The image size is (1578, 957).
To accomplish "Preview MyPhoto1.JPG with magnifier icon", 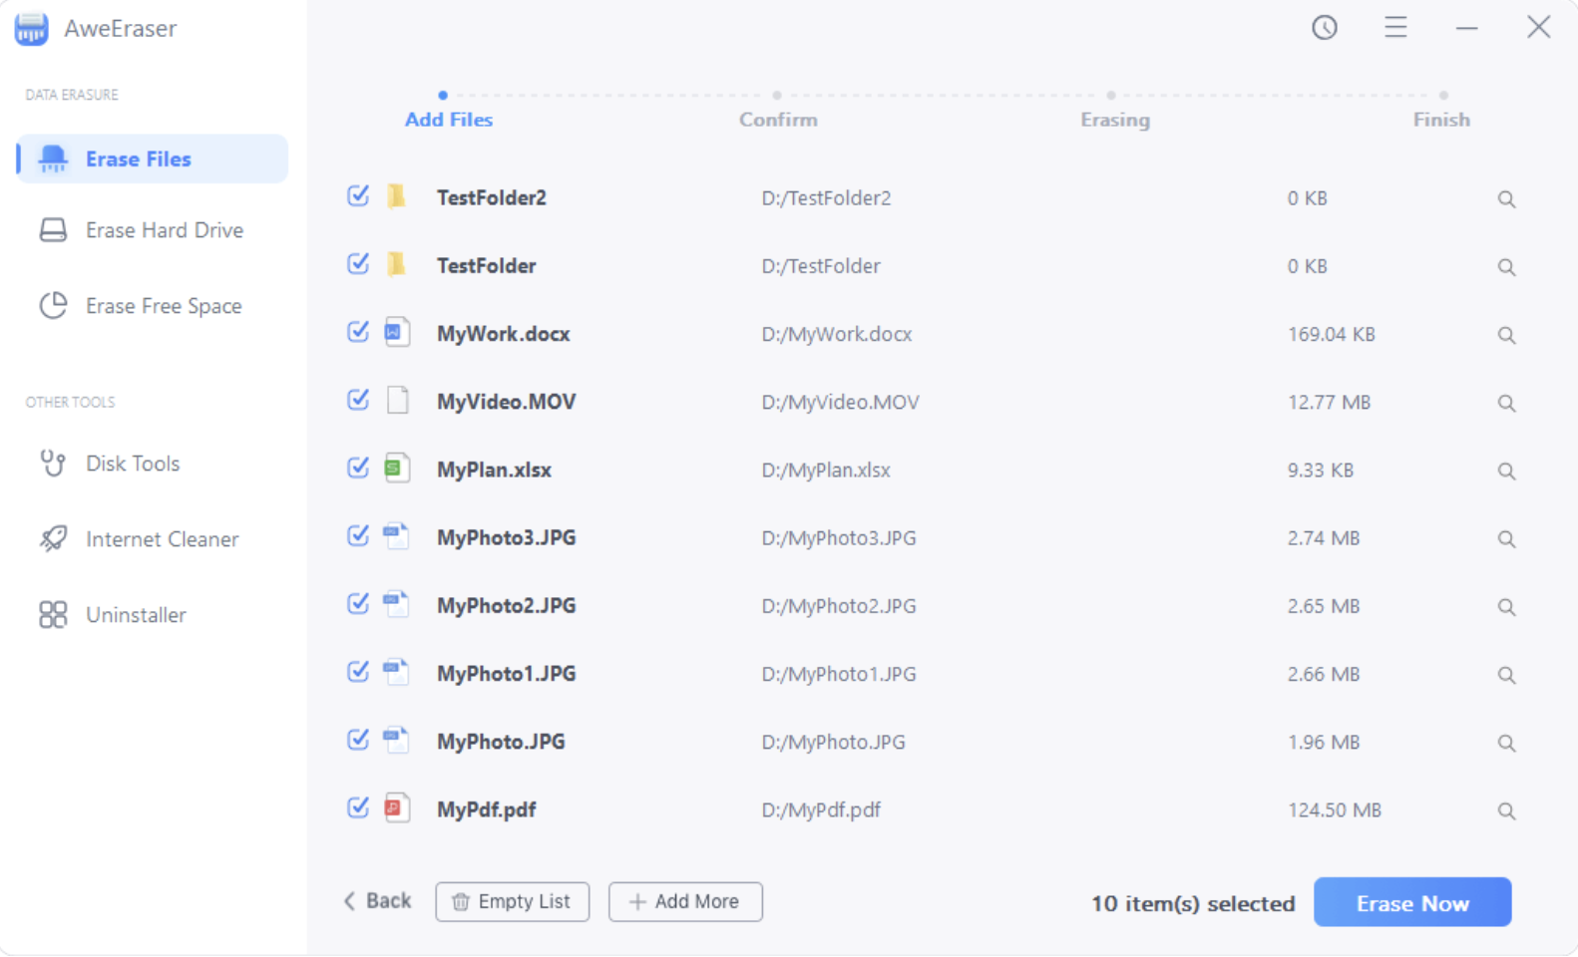I will point(1506,675).
